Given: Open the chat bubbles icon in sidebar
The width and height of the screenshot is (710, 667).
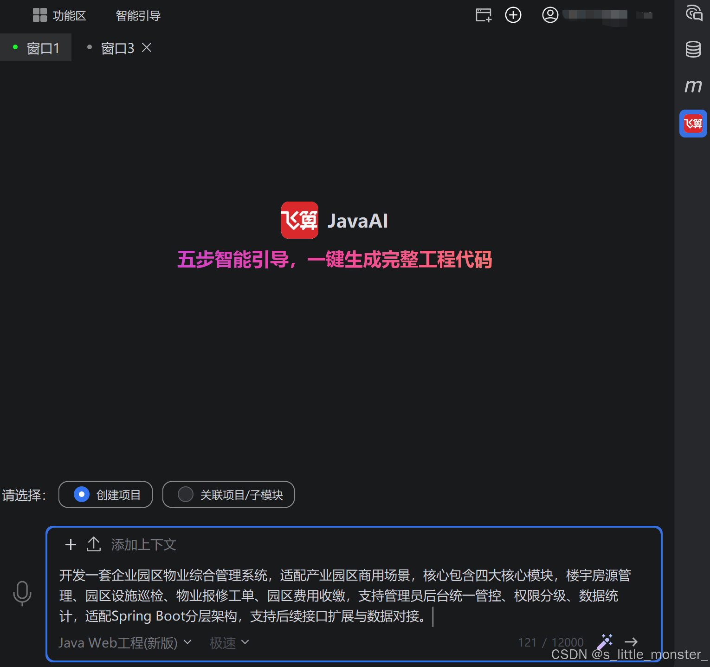Looking at the screenshot, I should click(694, 13).
